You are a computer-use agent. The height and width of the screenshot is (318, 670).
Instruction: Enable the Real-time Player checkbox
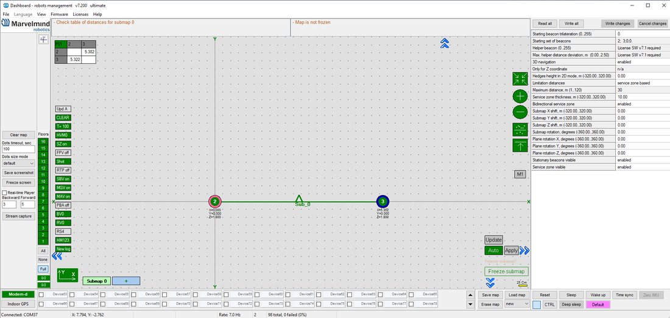(x=4, y=193)
